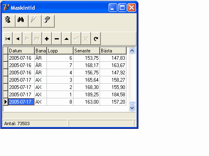Select the Senaste value 156,75
209x156 pixels.
point(87,73)
